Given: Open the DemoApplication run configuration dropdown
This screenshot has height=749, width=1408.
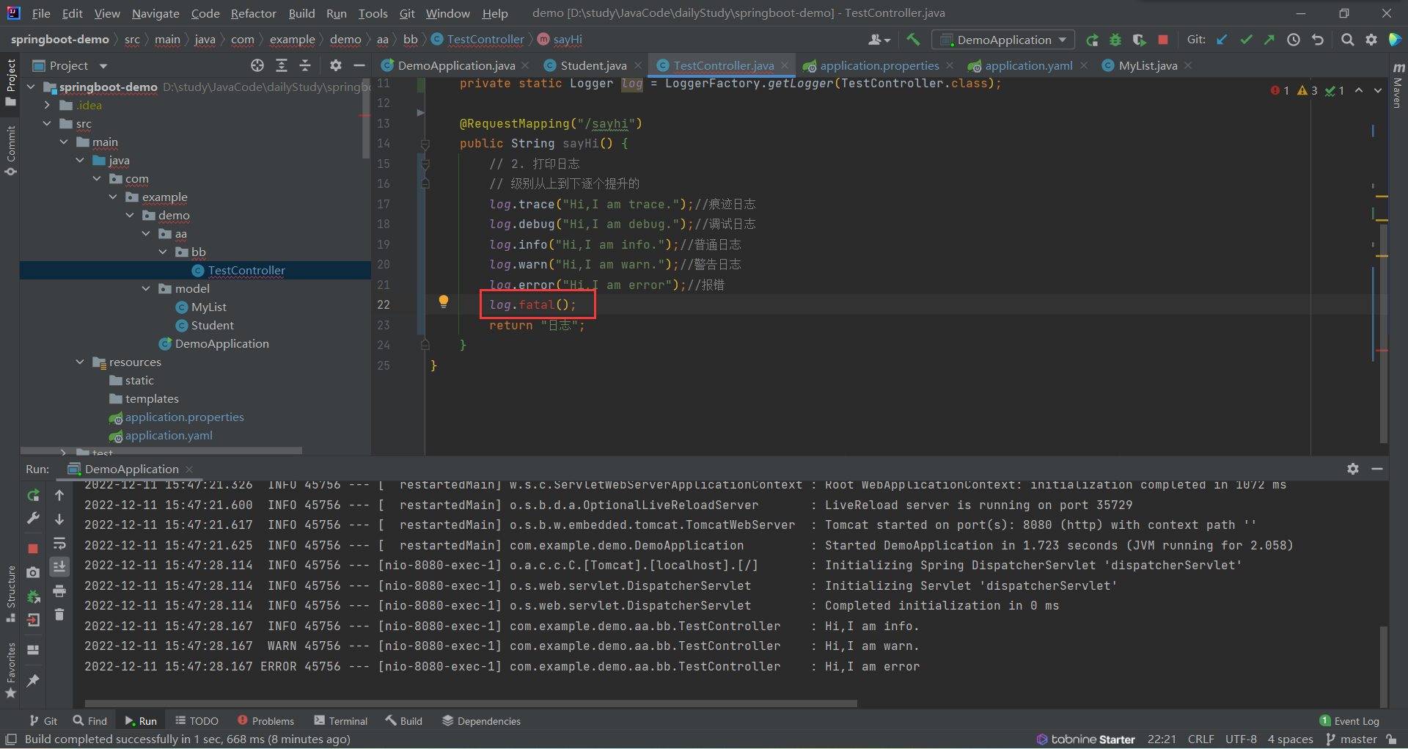Looking at the screenshot, I should (x=1003, y=40).
